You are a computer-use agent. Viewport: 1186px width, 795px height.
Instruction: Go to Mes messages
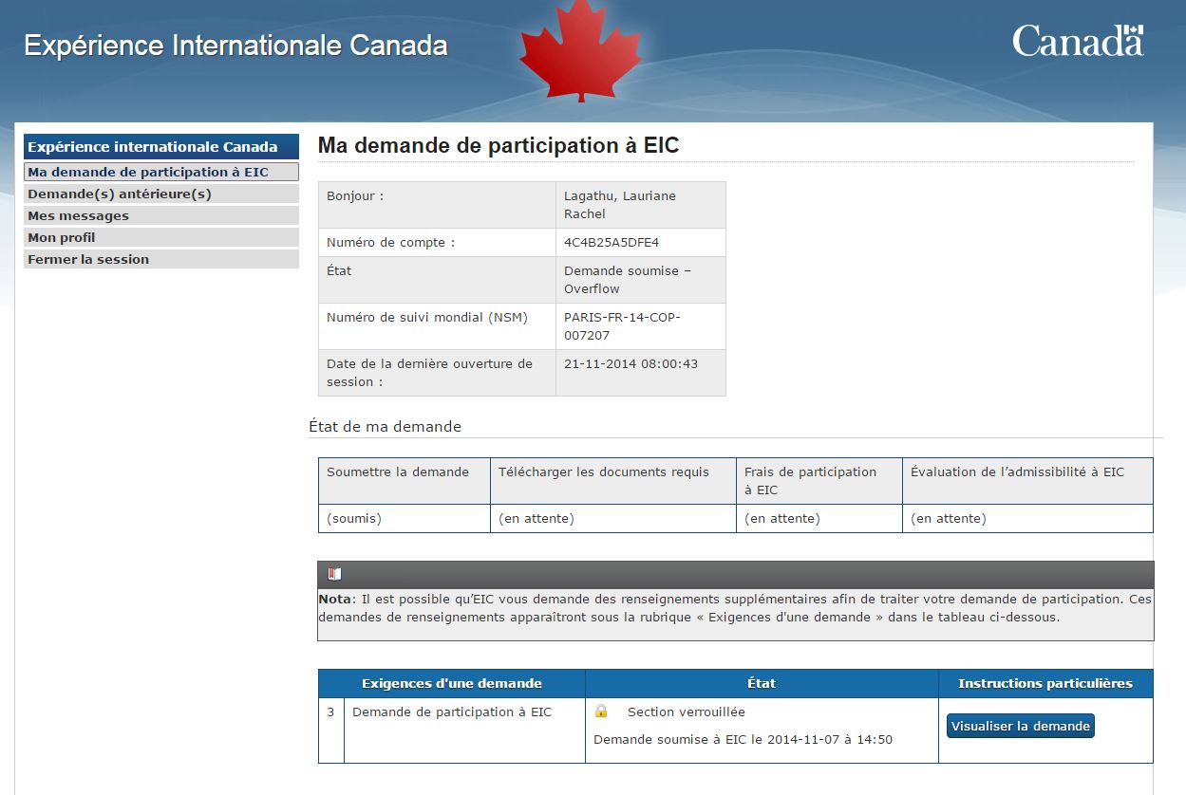(161, 215)
